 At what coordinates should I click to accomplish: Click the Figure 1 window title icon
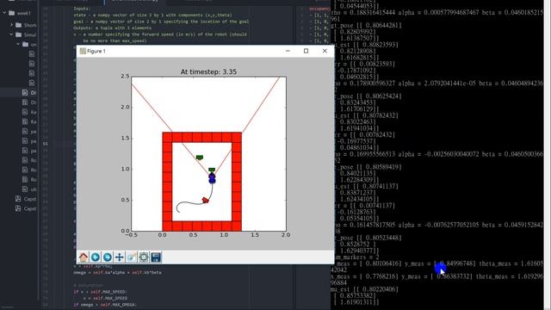(x=83, y=51)
